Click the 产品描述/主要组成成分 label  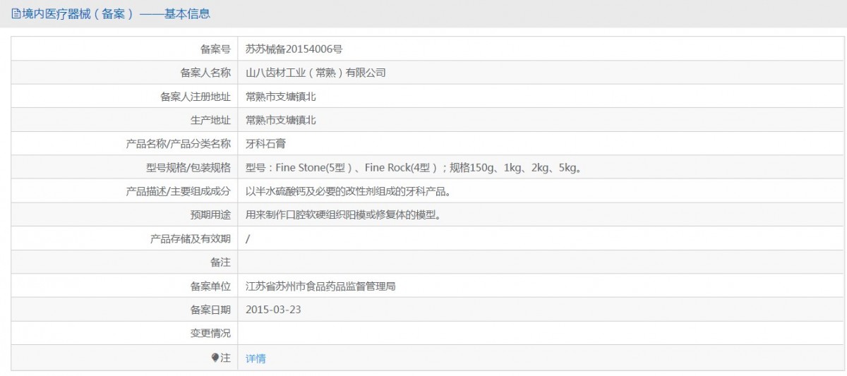coord(178,191)
